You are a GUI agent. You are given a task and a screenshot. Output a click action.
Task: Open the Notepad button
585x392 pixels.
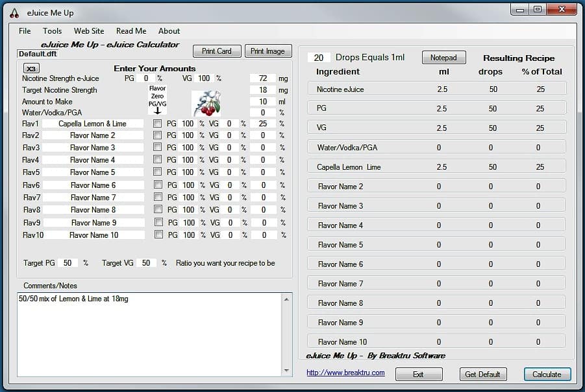[x=443, y=57]
